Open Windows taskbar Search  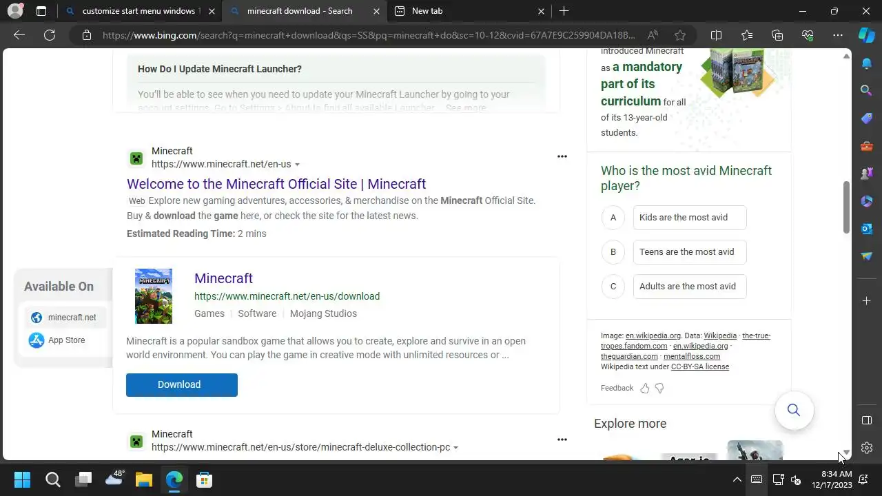(x=53, y=479)
